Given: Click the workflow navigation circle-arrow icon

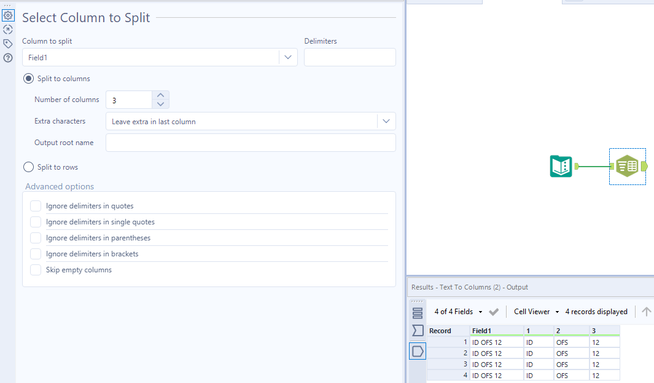Looking at the screenshot, I should [8, 29].
